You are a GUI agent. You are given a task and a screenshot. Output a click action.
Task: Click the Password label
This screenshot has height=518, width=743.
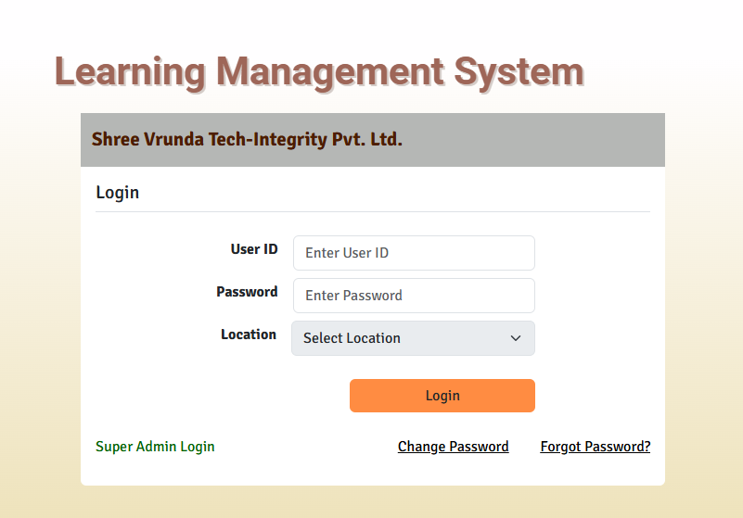[x=247, y=292]
